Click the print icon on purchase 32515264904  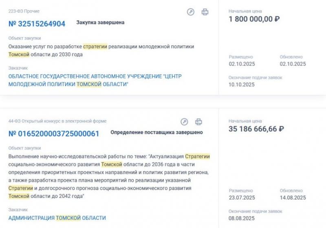pyautogui.click(x=205, y=12)
